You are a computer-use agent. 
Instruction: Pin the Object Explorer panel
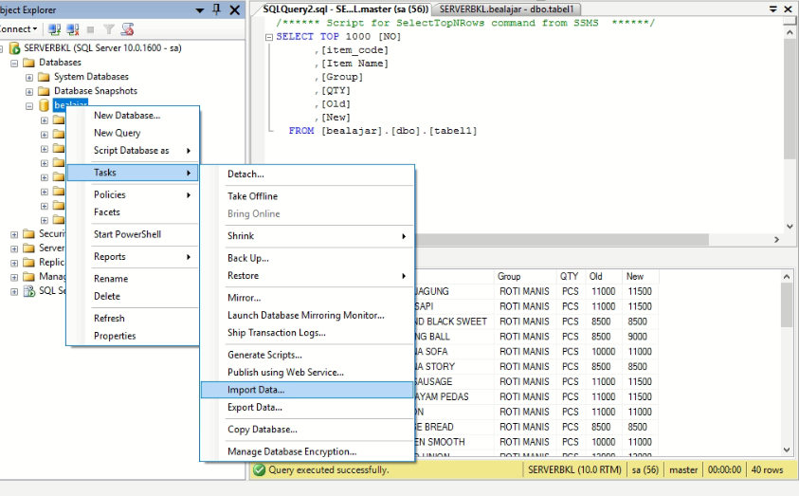tap(216, 9)
